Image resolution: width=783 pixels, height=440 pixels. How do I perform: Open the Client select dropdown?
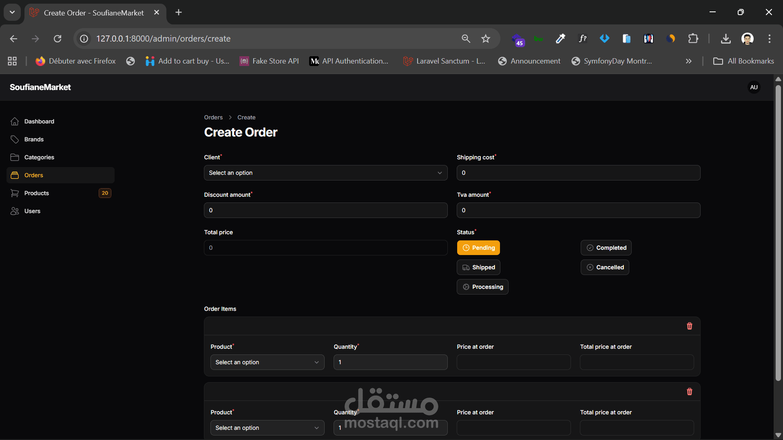click(x=325, y=173)
